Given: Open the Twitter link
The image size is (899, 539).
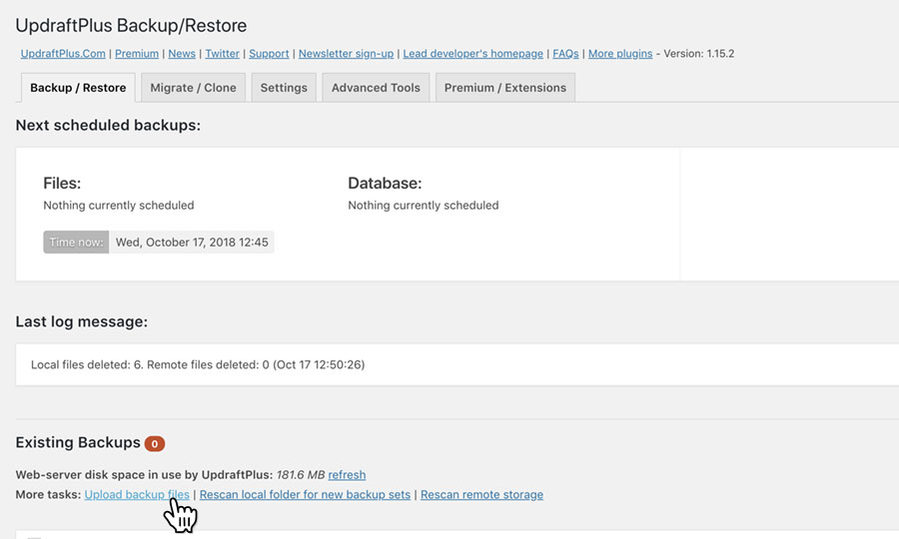Looking at the screenshot, I should [223, 53].
